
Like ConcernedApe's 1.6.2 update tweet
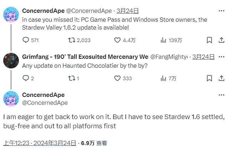(117, 40)
